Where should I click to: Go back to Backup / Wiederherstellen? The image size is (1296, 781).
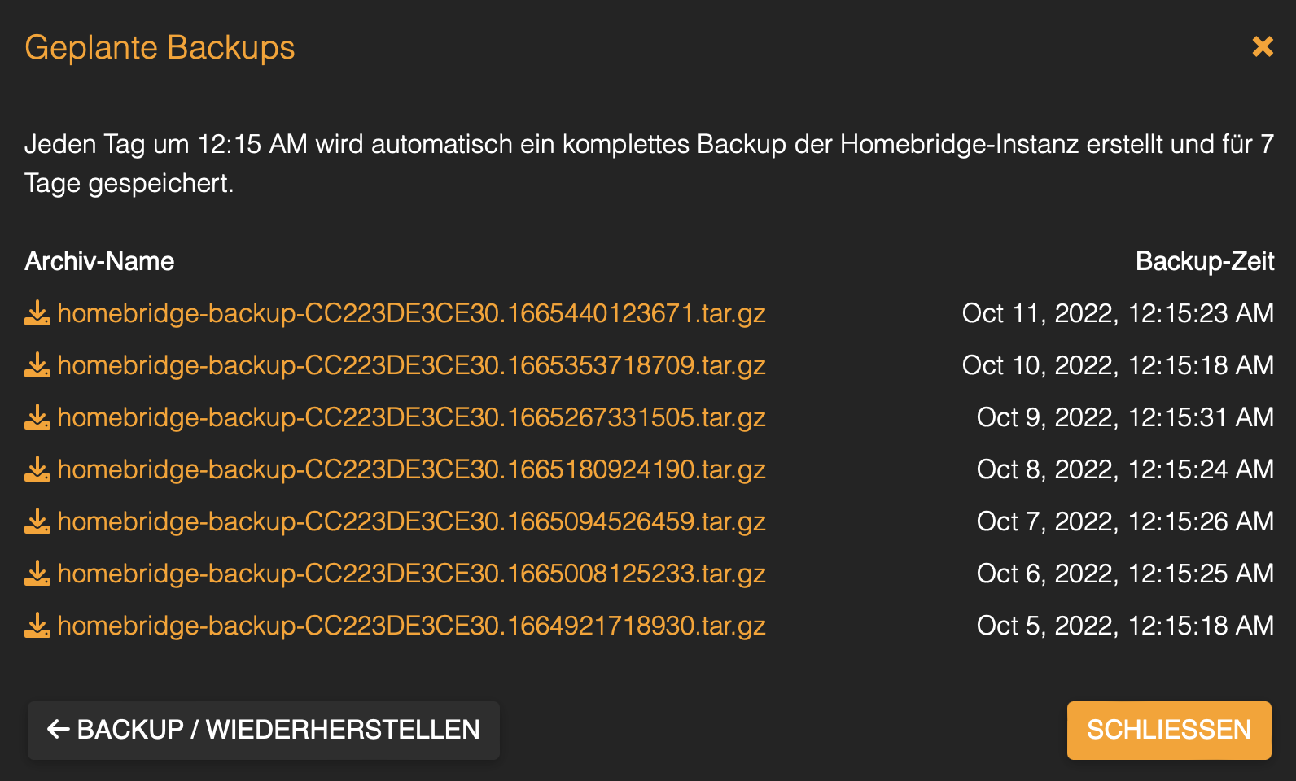click(263, 730)
